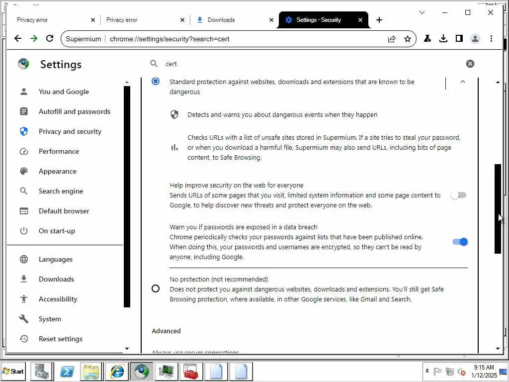Click main page scrollbar up arrow

[498, 82]
